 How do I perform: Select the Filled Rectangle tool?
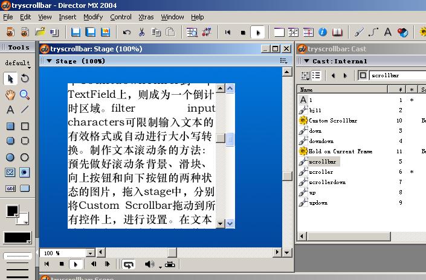(x=10, y=126)
